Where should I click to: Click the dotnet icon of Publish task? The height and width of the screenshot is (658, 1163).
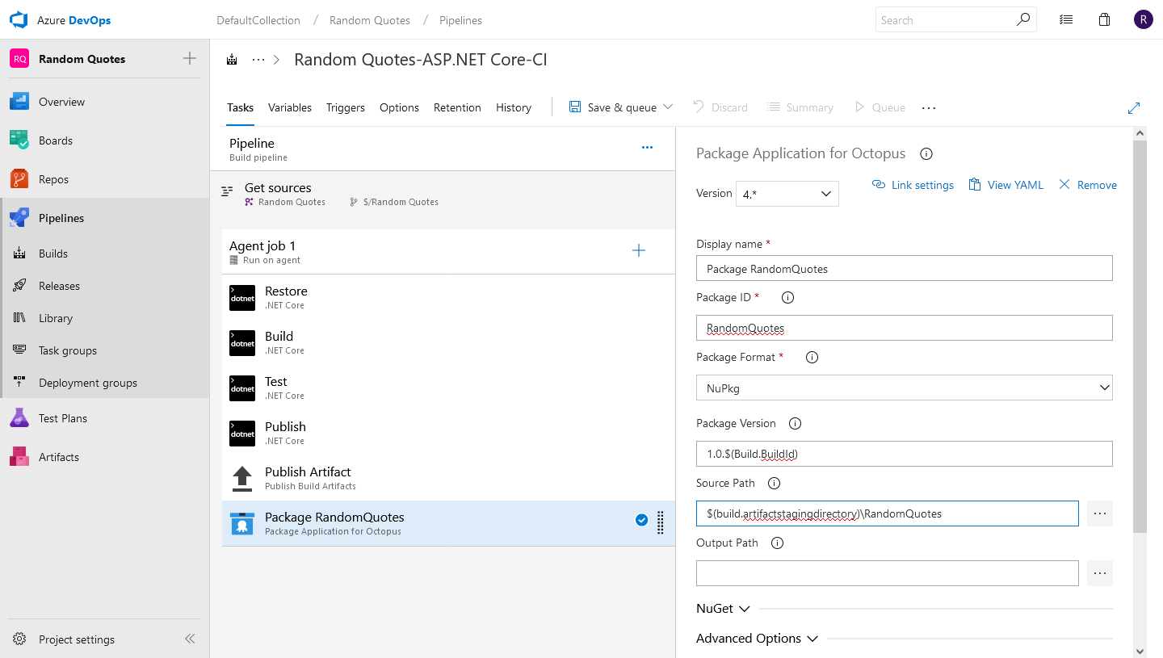[x=242, y=434]
